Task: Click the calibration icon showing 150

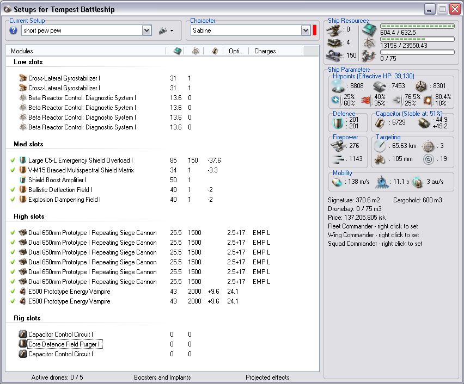Action: tap(334, 55)
